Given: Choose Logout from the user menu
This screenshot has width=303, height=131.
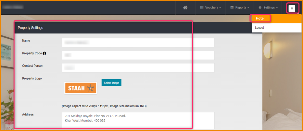Looking at the screenshot, I should click(259, 28).
